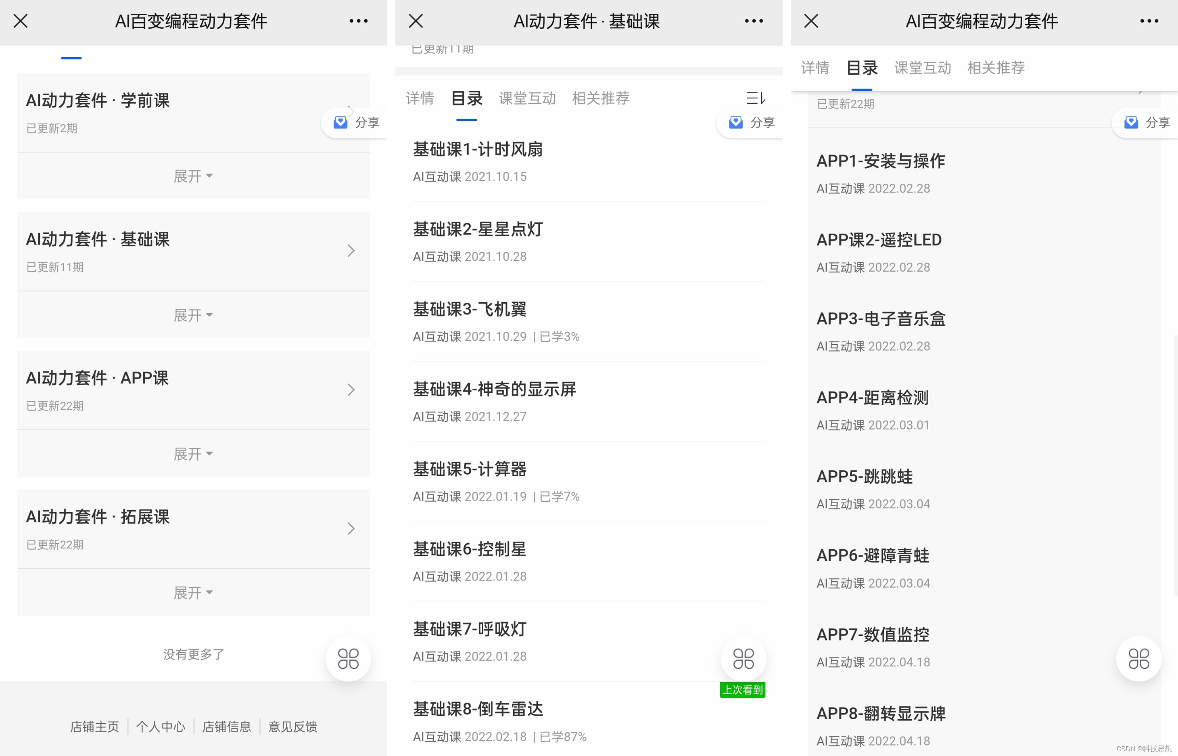Viewport: 1178px width, 756px height.
Task: Switch to 详情 tab in right panel
Action: [815, 68]
